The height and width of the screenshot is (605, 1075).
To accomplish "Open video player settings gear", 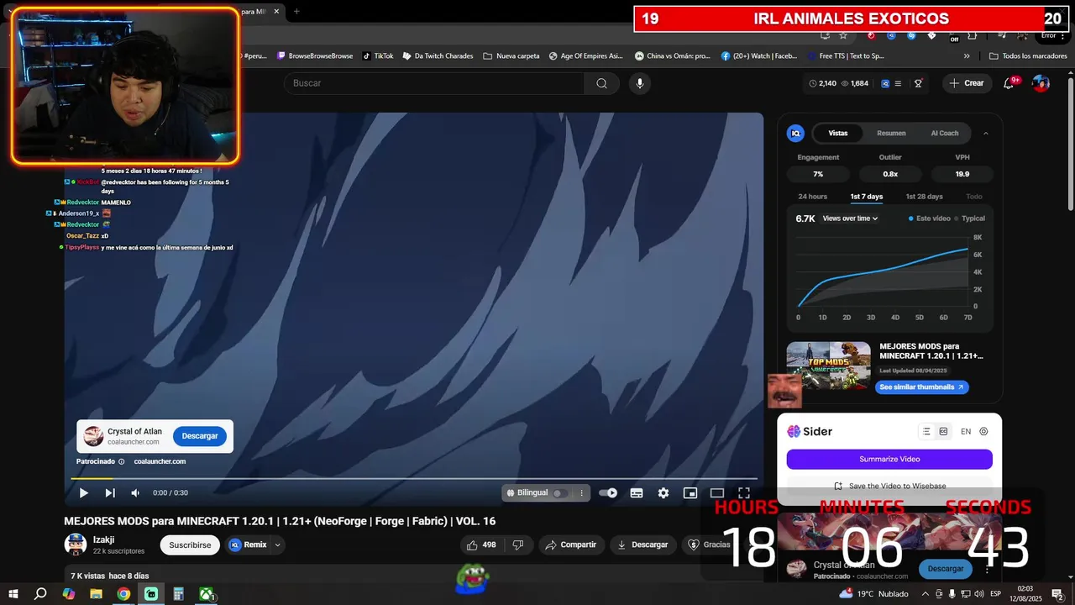I will tap(663, 493).
